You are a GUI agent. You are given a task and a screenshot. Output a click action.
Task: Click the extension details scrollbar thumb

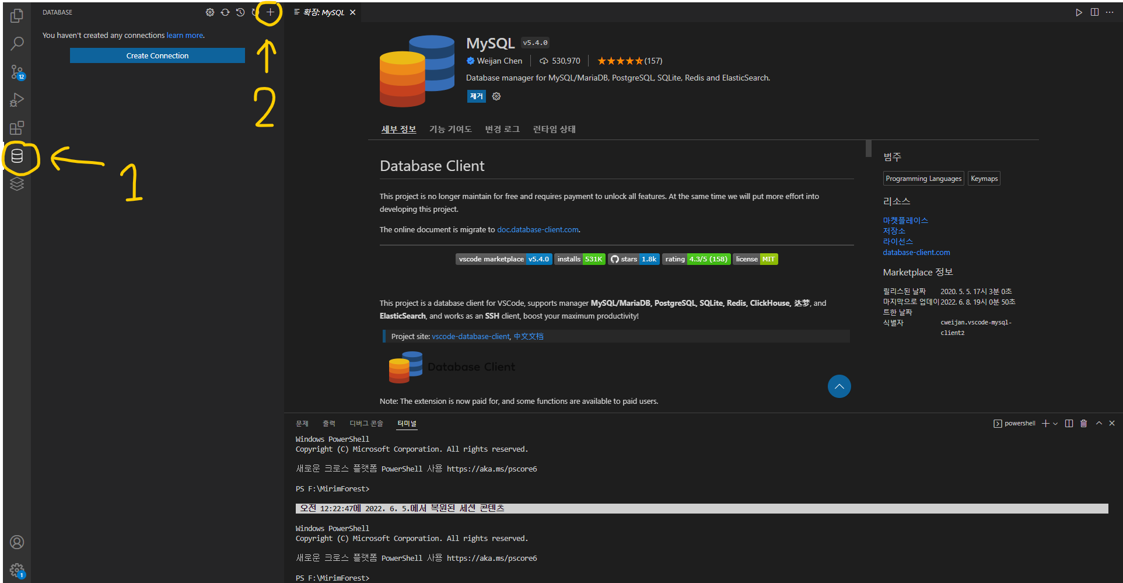[869, 149]
